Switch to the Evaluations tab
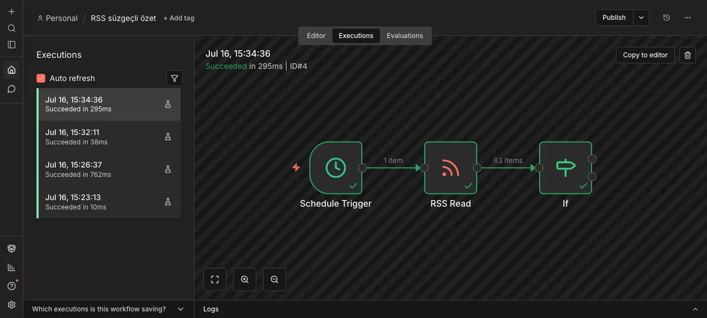This screenshot has width=707, height=318. 405,36
